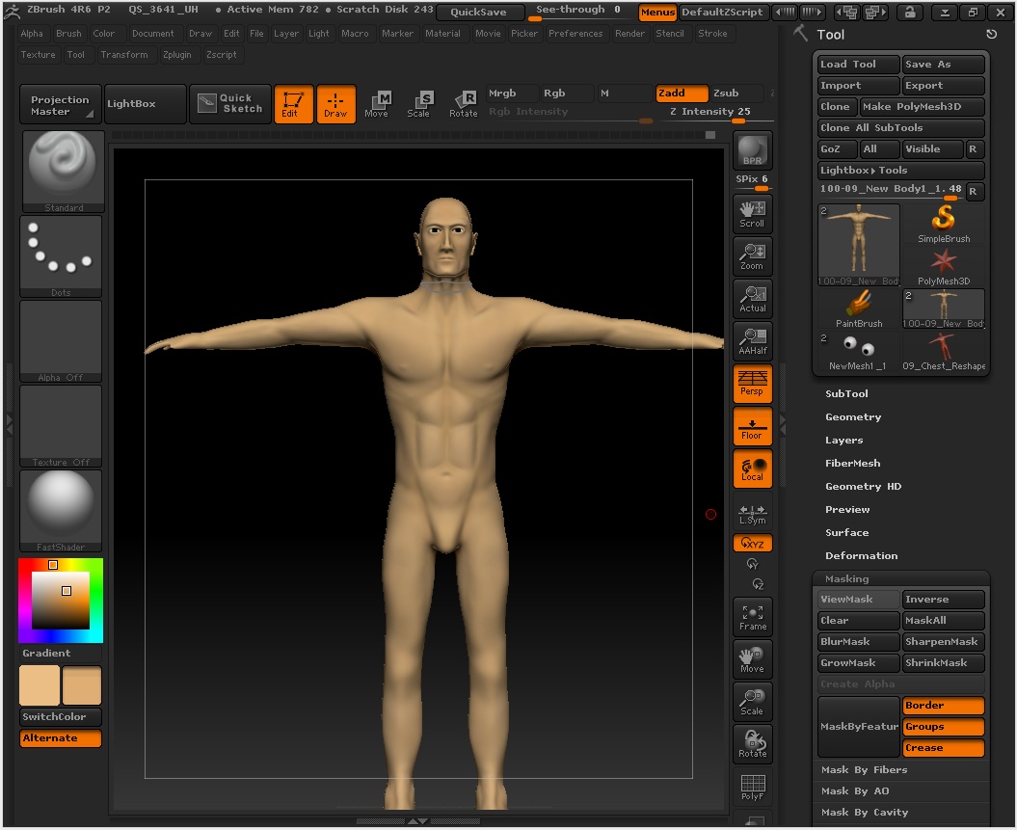Image resolution: width=1017 pixels, height=830 pixels.
Task: Expand the Deformation section
Action: pyautogui.click(x=862, y=555)
